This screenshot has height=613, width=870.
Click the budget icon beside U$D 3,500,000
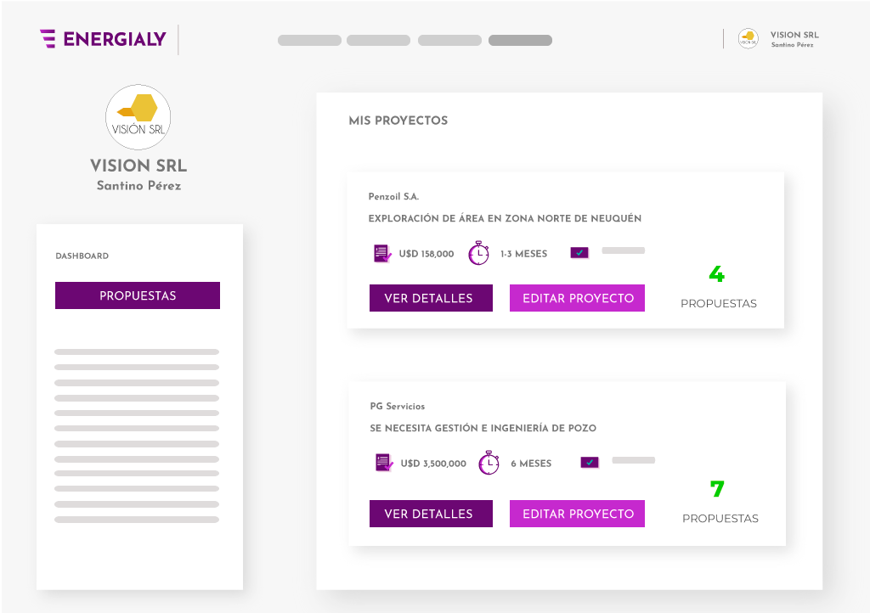click(385, 464)
